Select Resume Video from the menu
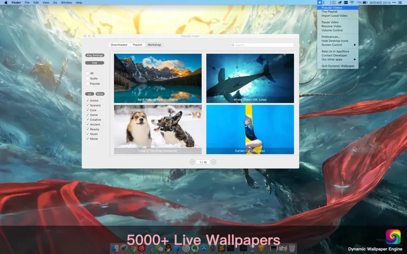 coord(338,26)
